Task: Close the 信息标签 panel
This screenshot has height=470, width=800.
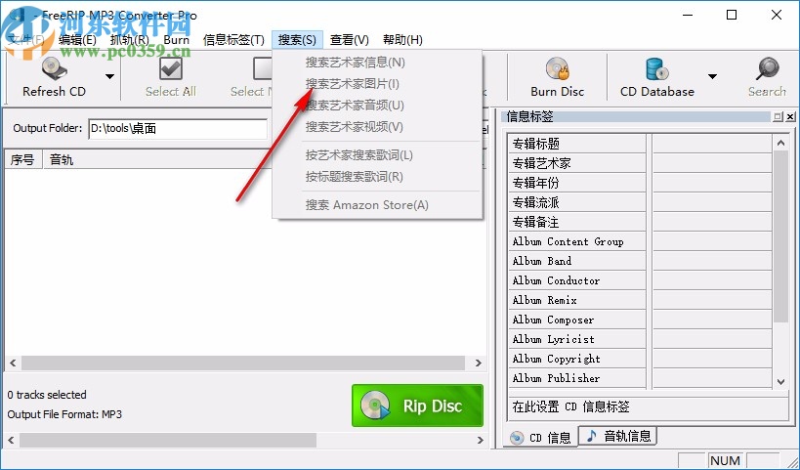Action: (790, 117)
